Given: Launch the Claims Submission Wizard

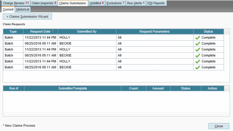Looking at the screenshot, I should pos(27,17).
